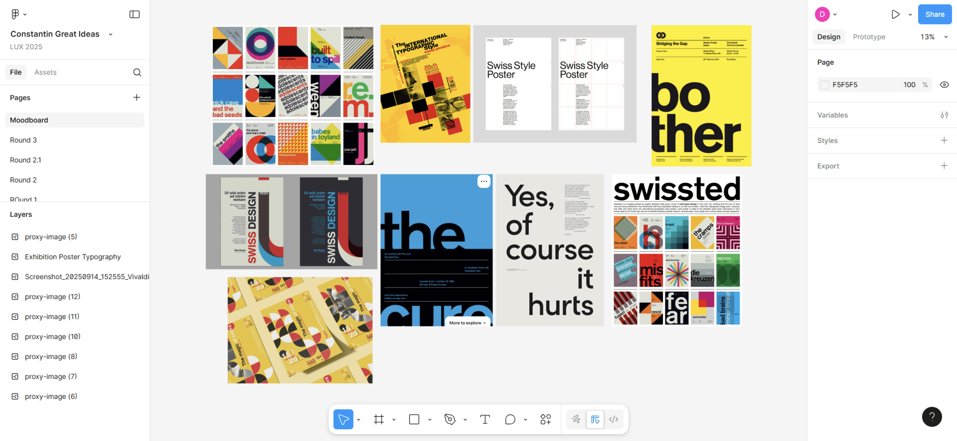This screenshot has width=957, height=441.
Task: Select the Rectangle shape tool
Action: point(414,419)
